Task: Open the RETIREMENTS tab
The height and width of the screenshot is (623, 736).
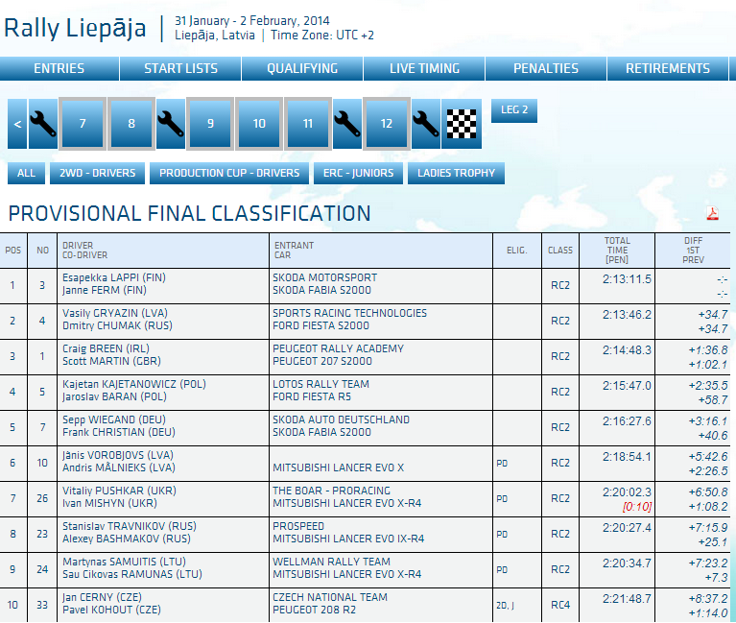Action: 668,68
